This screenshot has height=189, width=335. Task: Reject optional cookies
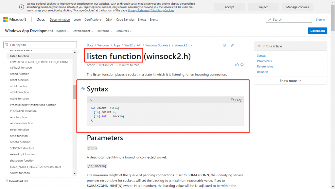click(263, 7)
